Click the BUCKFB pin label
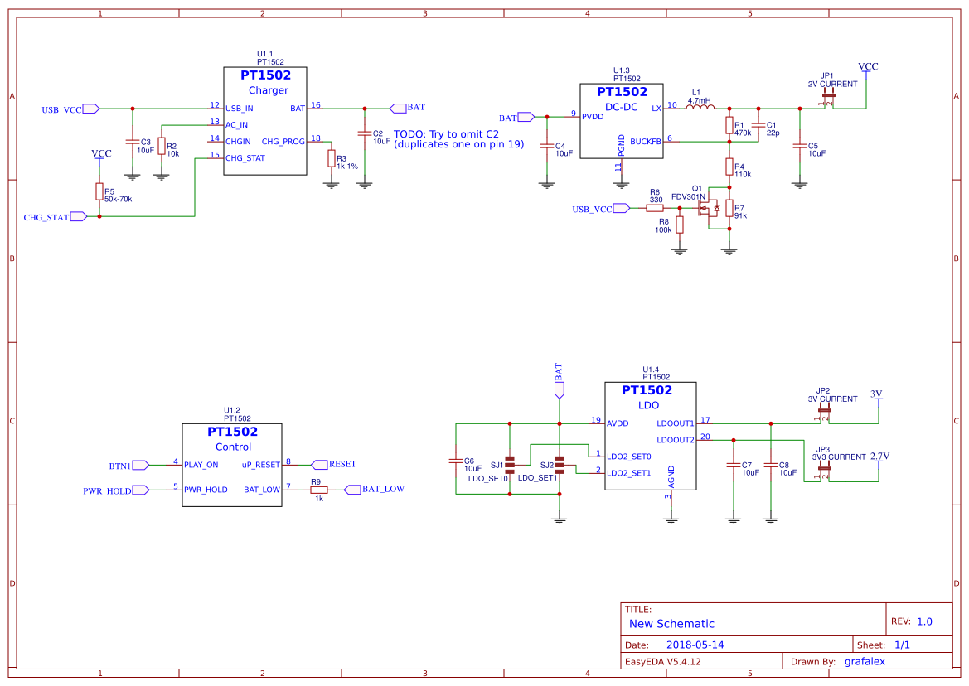The image size is (969, 686). click(x=645, y=142)
